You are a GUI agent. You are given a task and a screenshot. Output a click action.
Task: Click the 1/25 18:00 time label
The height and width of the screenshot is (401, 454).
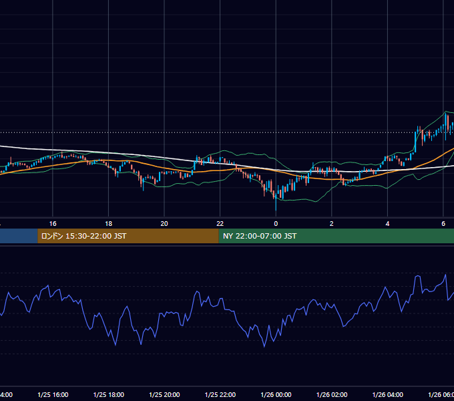109,394
